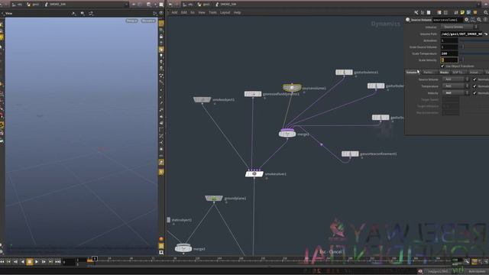489x275 pixels.
Task: Select the smokeobject1 node
Action: [202, 99]
